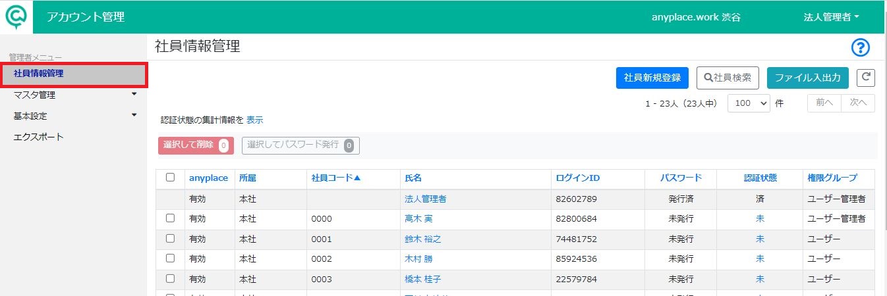This screenshot has height=296, width=887.
Task: Check the box for 橋本 桂子 row
Action: click(x=171, y=279)
